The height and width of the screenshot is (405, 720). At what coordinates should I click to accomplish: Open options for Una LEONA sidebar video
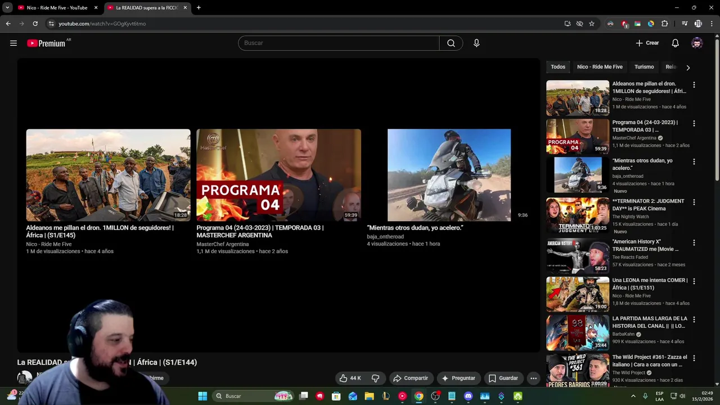click(694, 281)
